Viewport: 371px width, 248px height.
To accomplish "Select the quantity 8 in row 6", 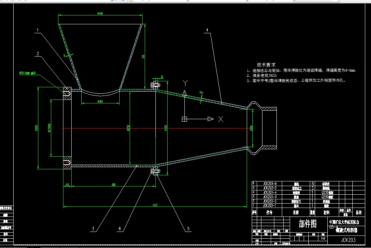I will pyautogui.click(x=313, y=184).
